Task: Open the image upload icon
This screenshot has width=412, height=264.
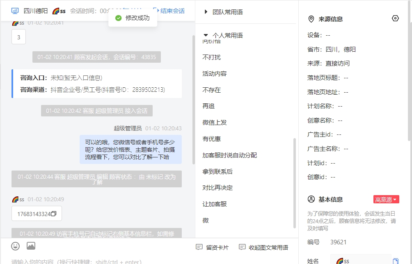Action: click(x=31, y=246)
